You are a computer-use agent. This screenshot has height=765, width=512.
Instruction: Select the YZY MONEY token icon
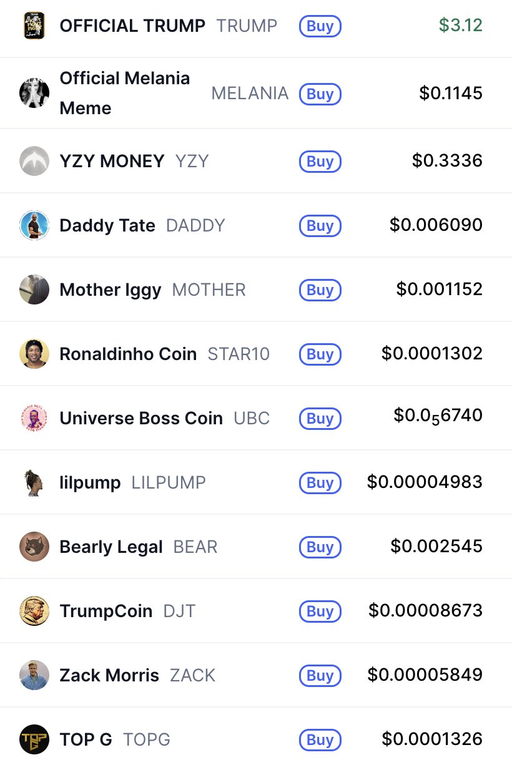point(34,161)
